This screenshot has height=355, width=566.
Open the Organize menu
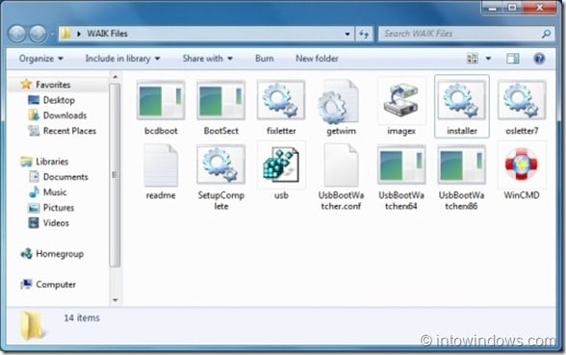pos(40,59)
